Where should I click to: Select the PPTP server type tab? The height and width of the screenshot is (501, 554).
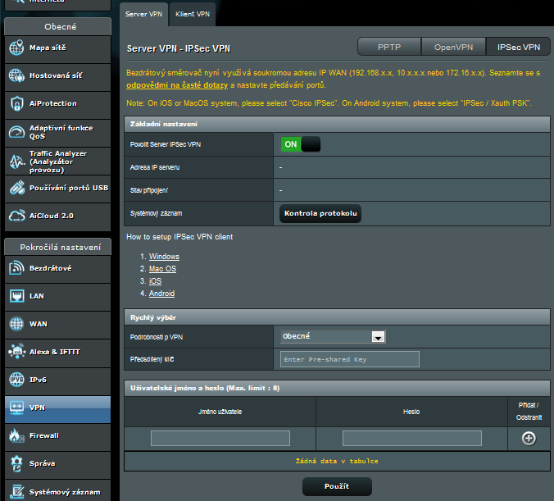coord(390,48)
